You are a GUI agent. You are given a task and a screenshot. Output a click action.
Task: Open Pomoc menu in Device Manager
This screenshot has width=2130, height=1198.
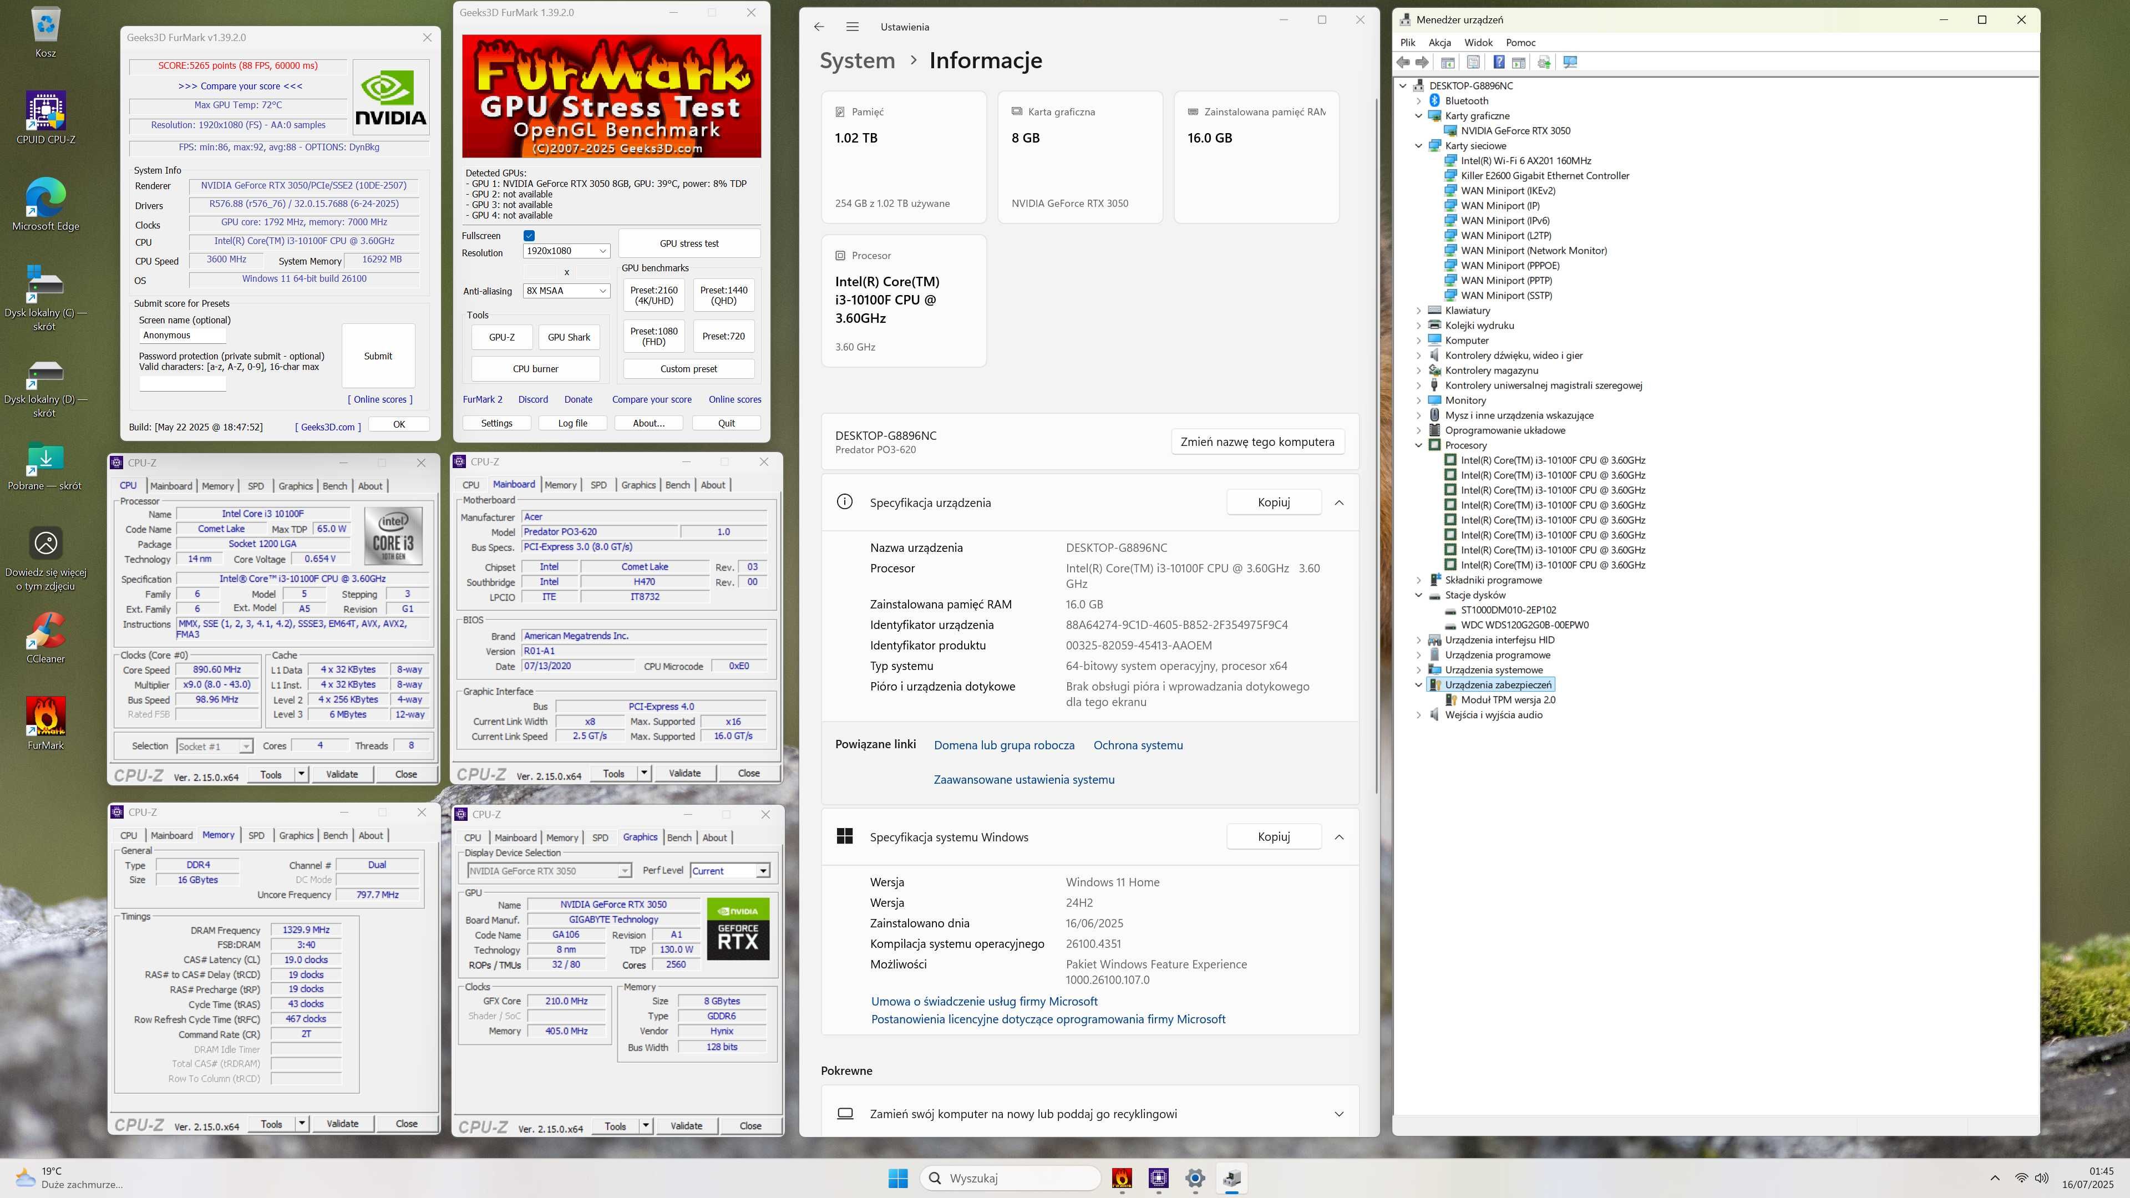tap(1520, 42)
